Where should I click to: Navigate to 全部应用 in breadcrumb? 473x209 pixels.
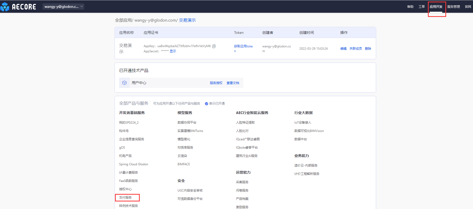(x=123, y=20)
